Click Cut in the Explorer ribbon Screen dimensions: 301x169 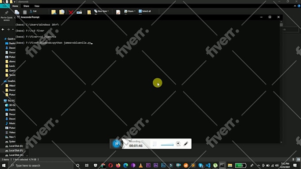(33, 11)
